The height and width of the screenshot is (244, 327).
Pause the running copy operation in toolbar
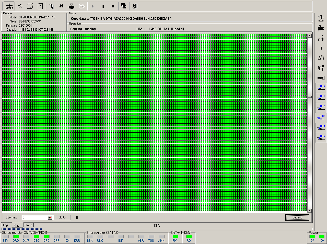click(x=103, y=6)
